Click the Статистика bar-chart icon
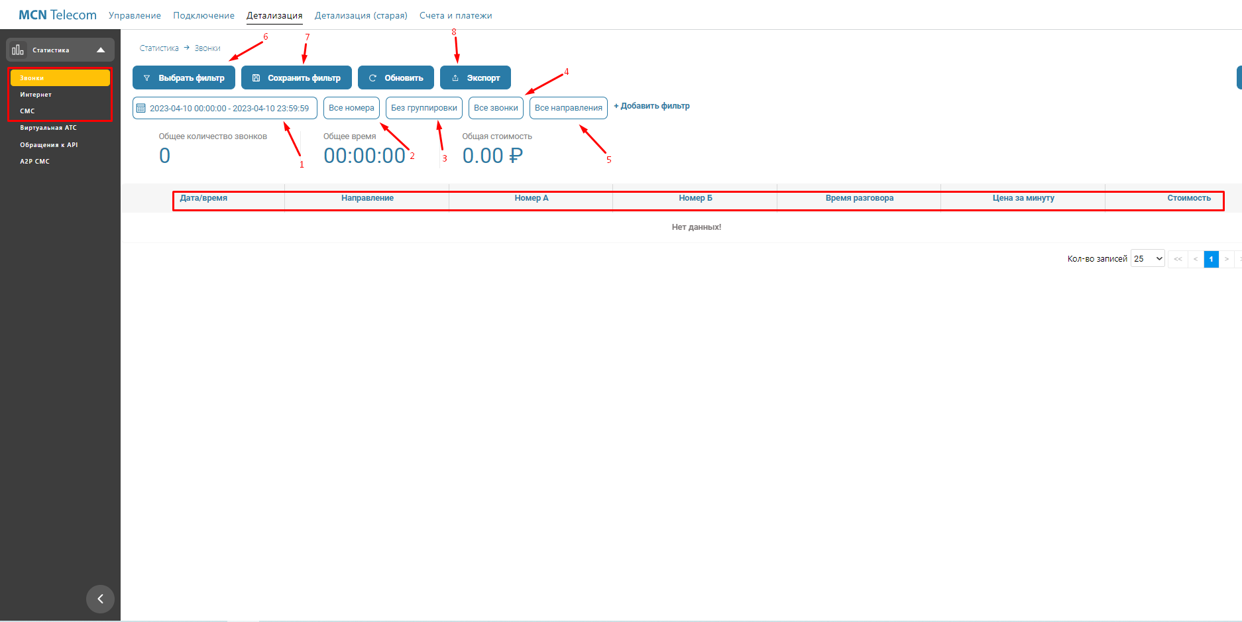The image size is (1242, 622). click(18, 50)
